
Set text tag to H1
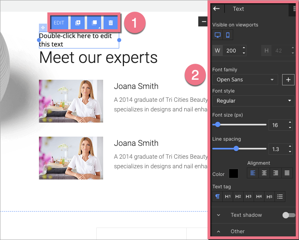pos(228,196)
